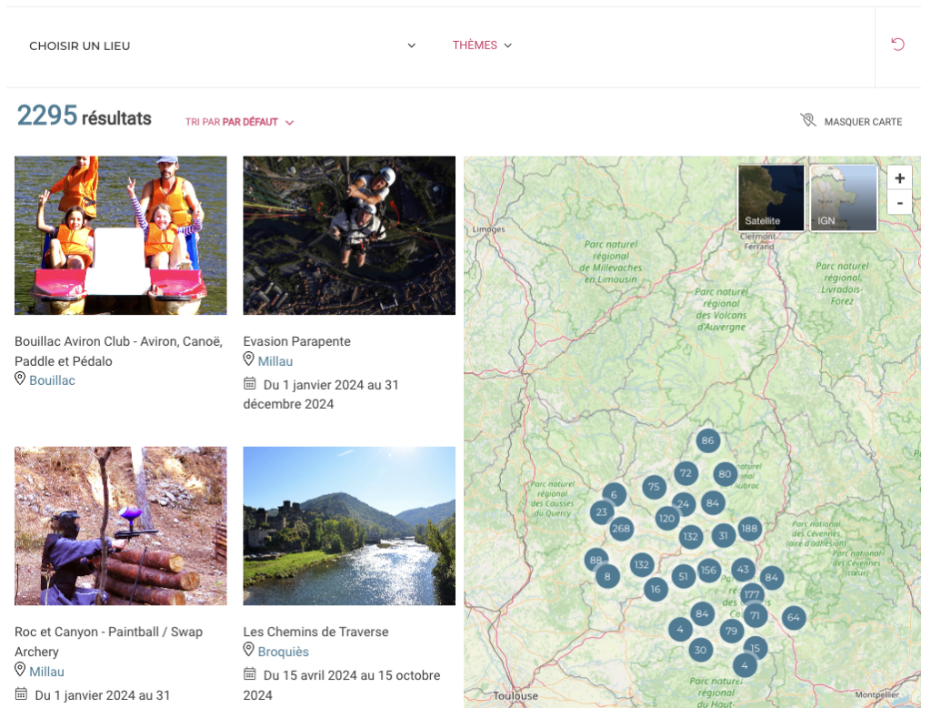Select the cluster marker labeled 188
931x708 pixels.
749,528
